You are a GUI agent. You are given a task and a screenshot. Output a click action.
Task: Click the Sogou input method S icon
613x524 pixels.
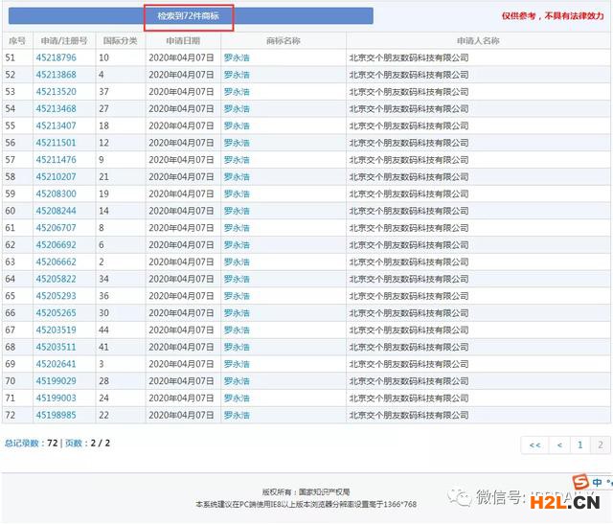point(580,482)
